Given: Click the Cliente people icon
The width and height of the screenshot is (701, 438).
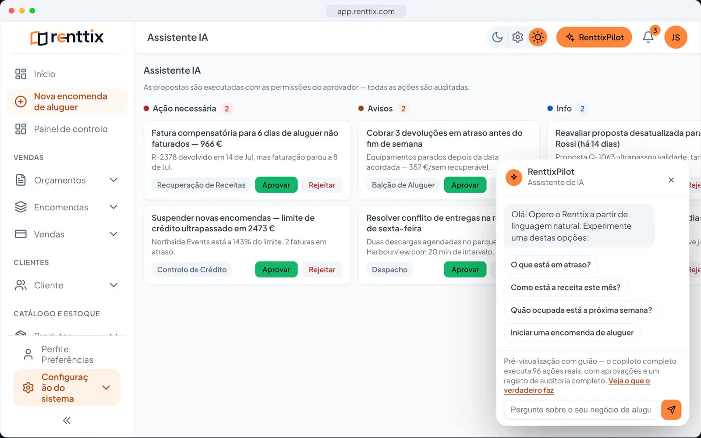Looking at the screenshot, I should click(x=21, y=285).
